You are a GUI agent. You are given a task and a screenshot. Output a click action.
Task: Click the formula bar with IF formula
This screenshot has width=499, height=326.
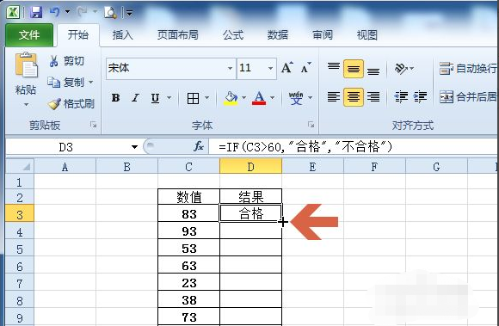tap(354, 146)
